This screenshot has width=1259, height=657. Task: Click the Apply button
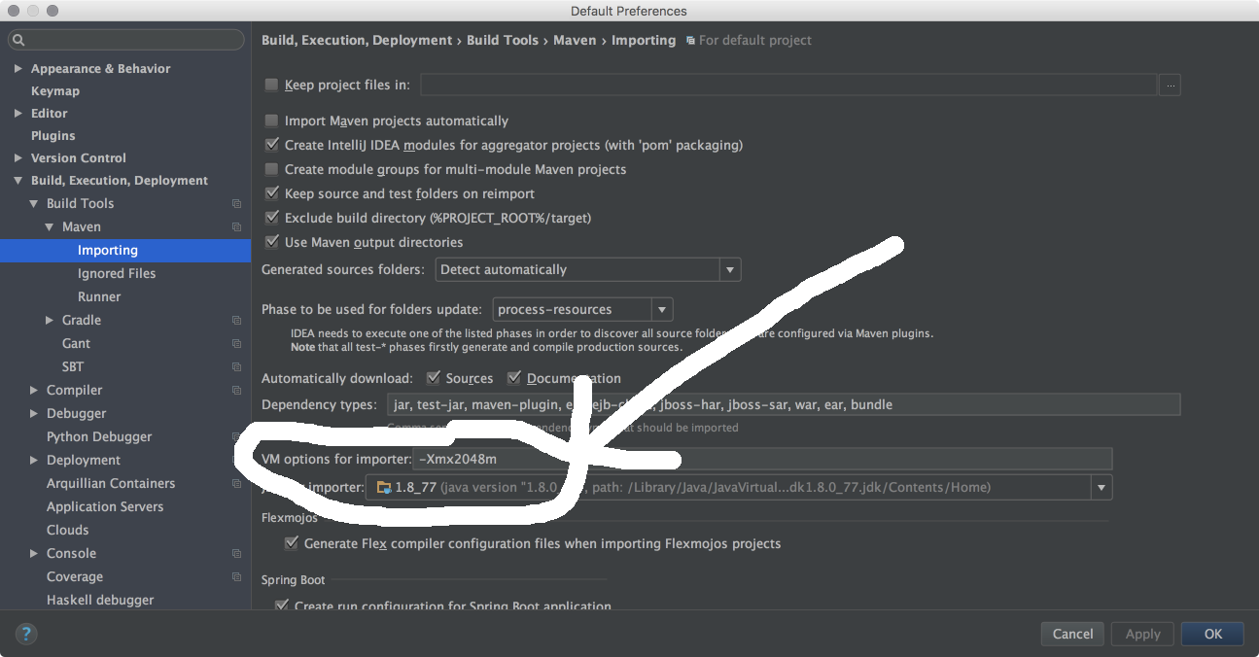1142,634
